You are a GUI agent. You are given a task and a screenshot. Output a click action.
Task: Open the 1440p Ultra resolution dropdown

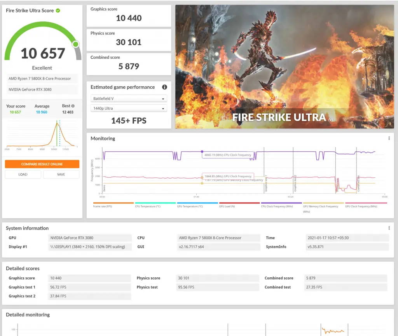click(129, 108)
